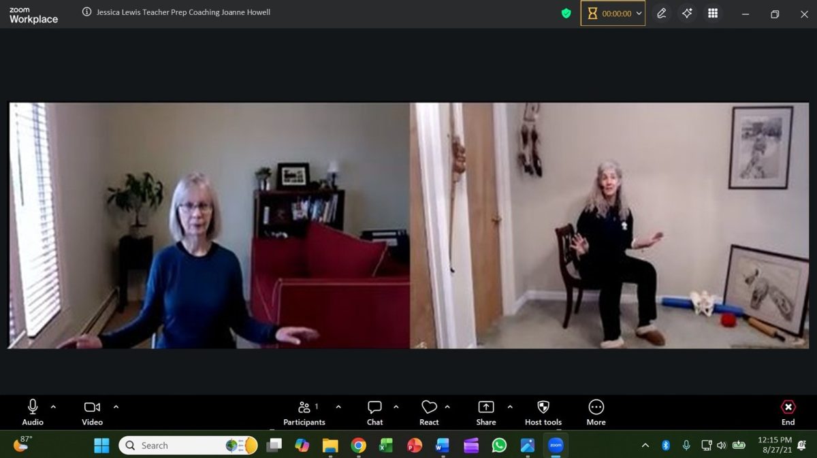This screenshot has width=817, height=458.
Task: Toggle camera with Video button
Action: [92, 412]
